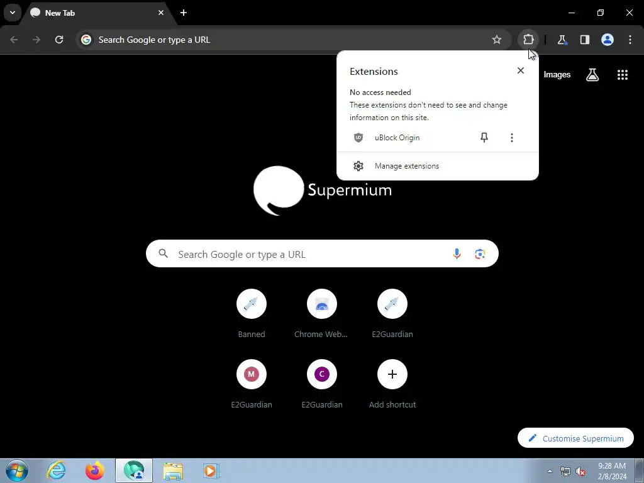The image size is (644, 483).
Task: Click the Google icon in address bar
Action: coord(86,40)
